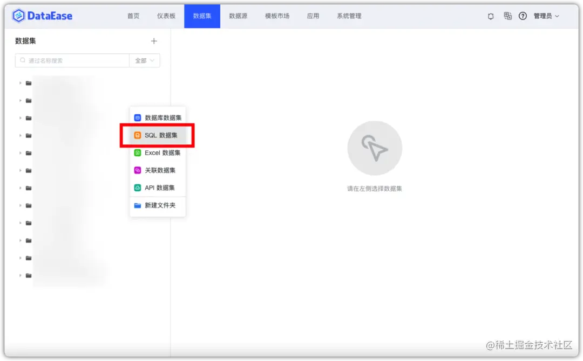The height and width of the screenshot is (361, 583).
Task: Click the teal API dataset icon
Action: coord(138,188)
